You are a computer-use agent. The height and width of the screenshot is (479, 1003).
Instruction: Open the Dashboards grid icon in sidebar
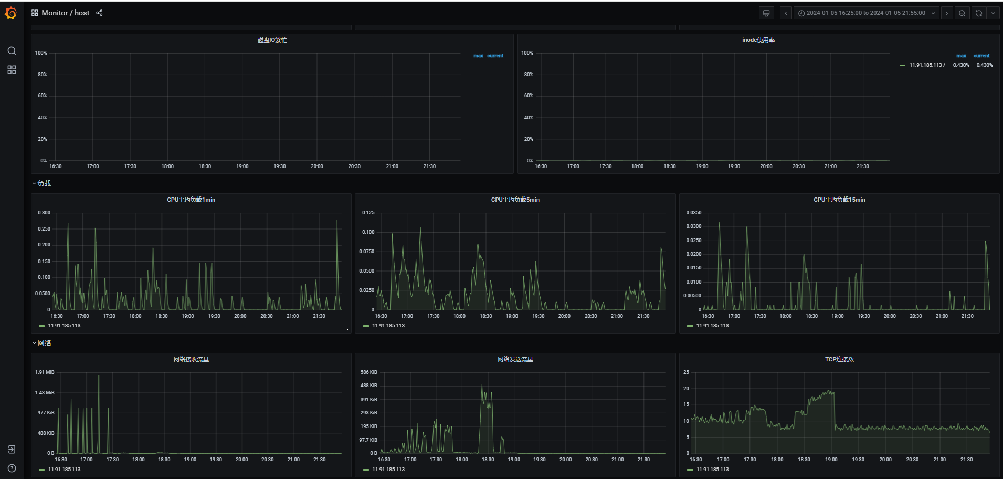click(x=12, y=70)
